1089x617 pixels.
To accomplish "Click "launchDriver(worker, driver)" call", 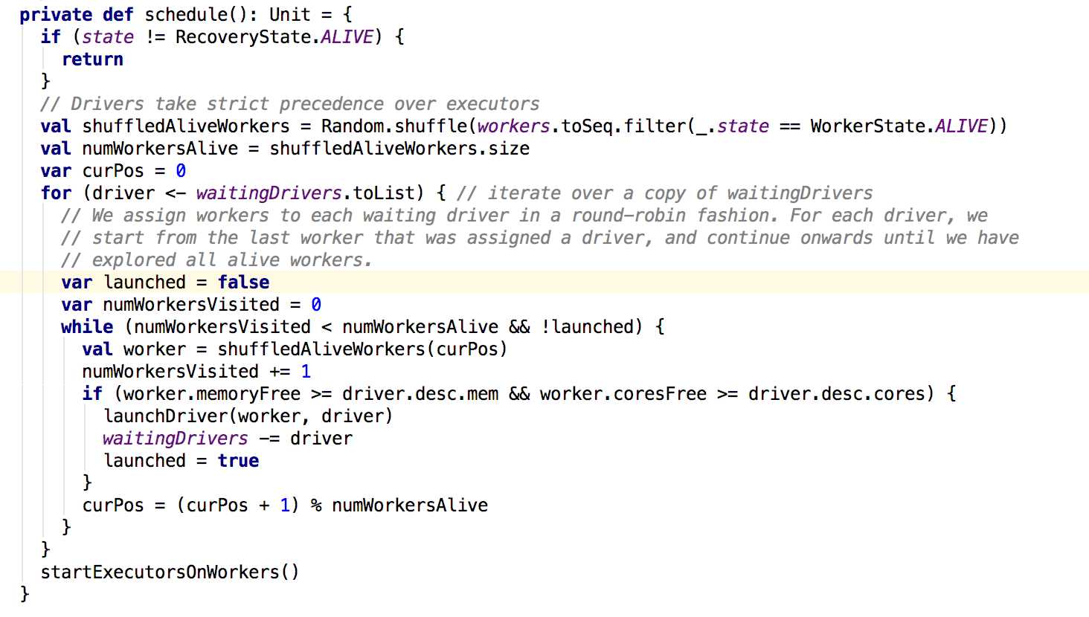I will [x=248, y=416].
